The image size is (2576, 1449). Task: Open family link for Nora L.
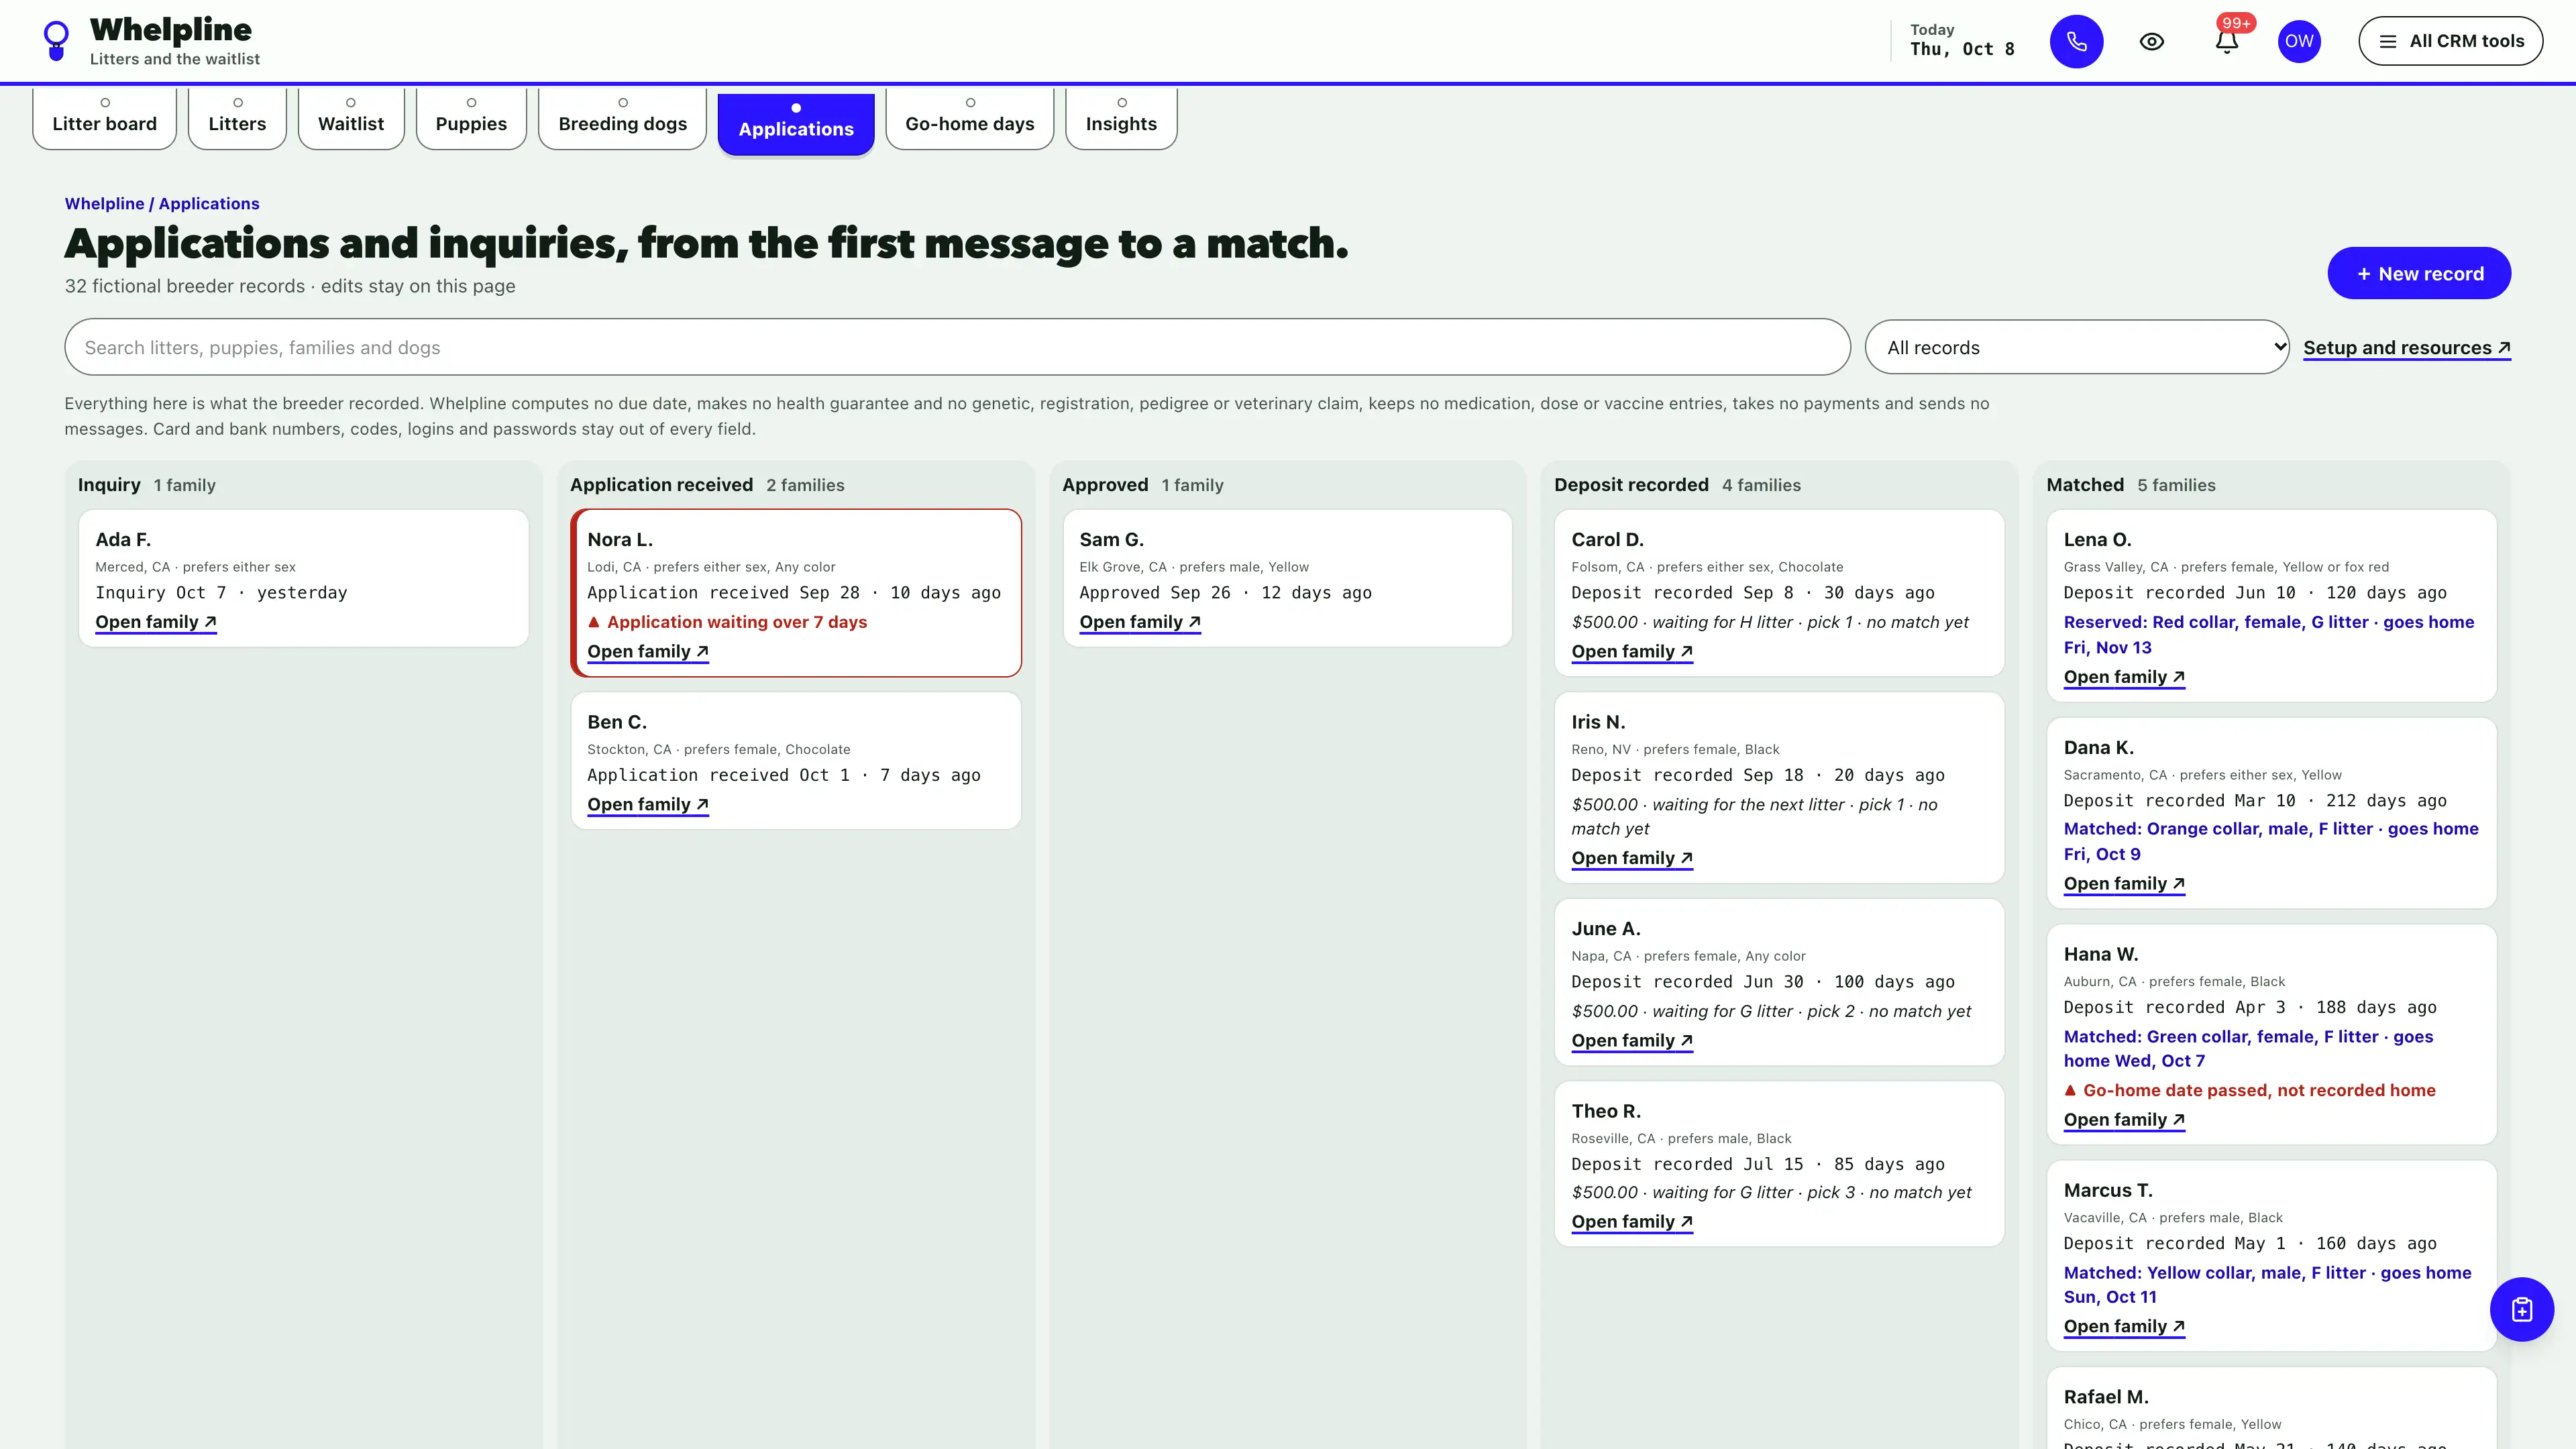(648, 652)
